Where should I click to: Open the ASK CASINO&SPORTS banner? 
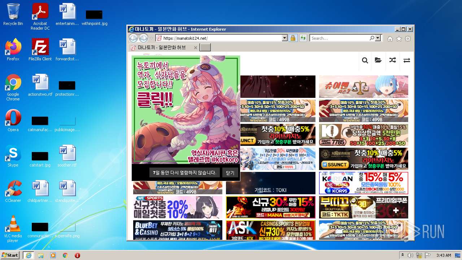[x=270, y=230]
